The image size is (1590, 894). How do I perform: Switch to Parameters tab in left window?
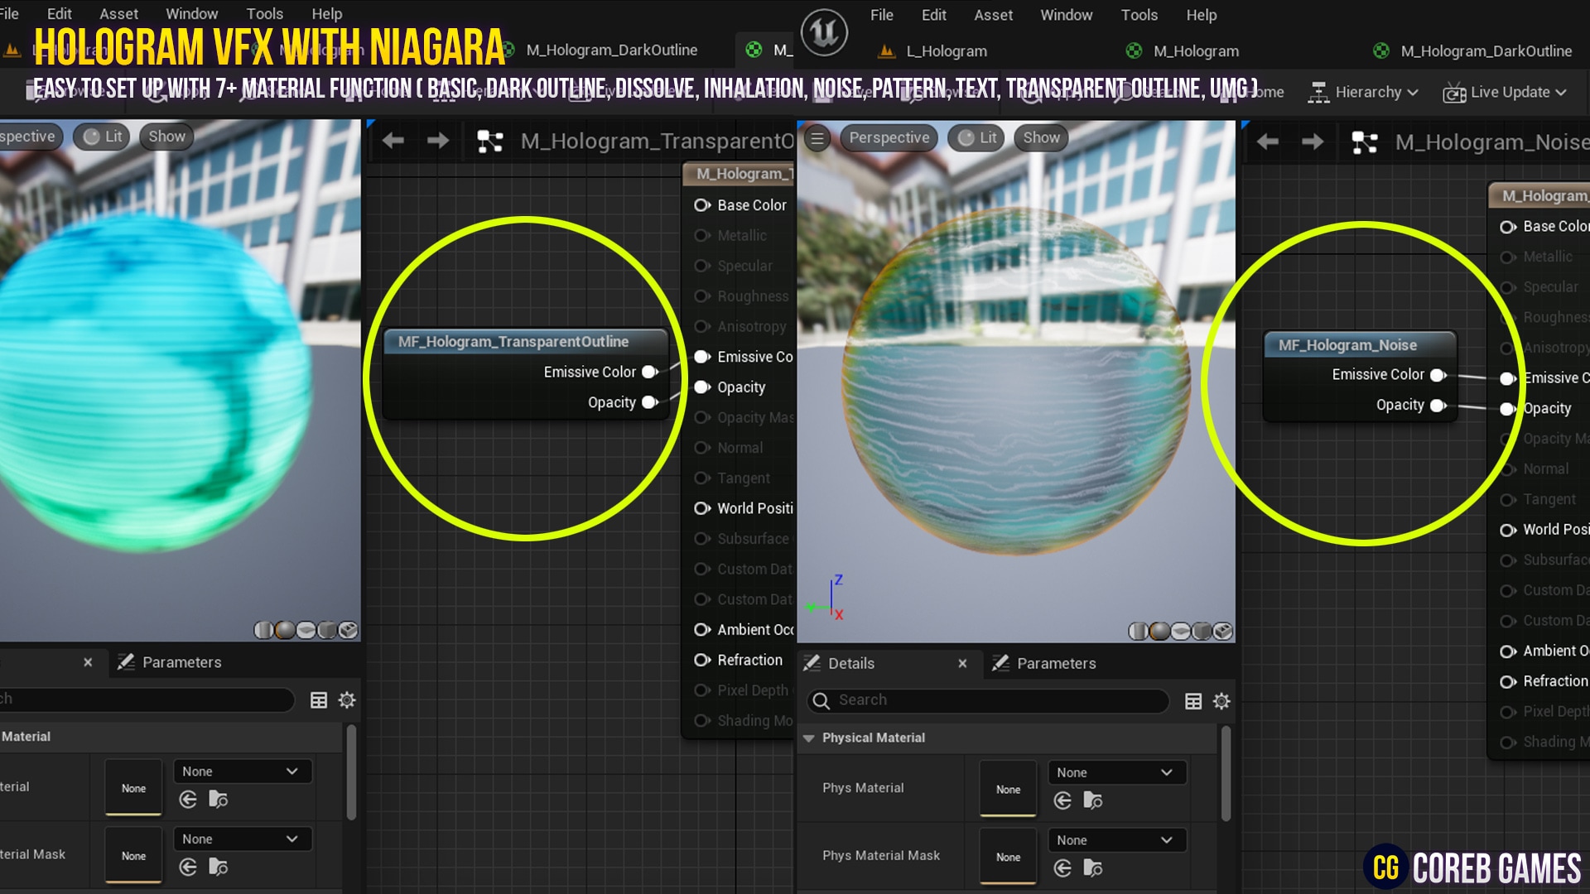(170, 662)
